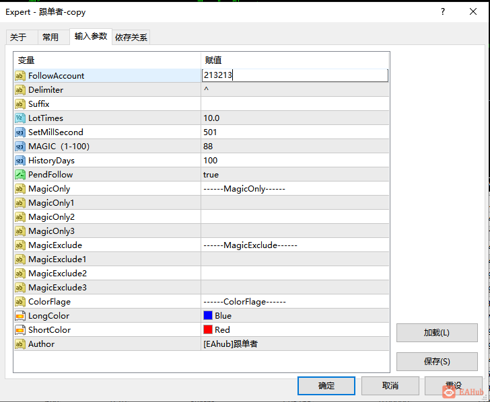Click the string icon beside FollowAccount
The height and width of the screenshot is (402, 490).
20,76
